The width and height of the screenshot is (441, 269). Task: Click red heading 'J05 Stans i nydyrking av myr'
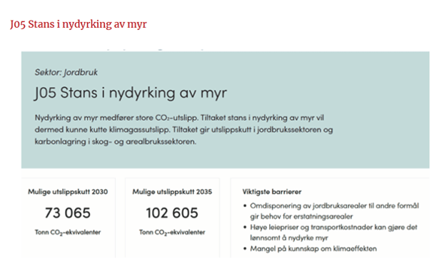pos(78,24)
